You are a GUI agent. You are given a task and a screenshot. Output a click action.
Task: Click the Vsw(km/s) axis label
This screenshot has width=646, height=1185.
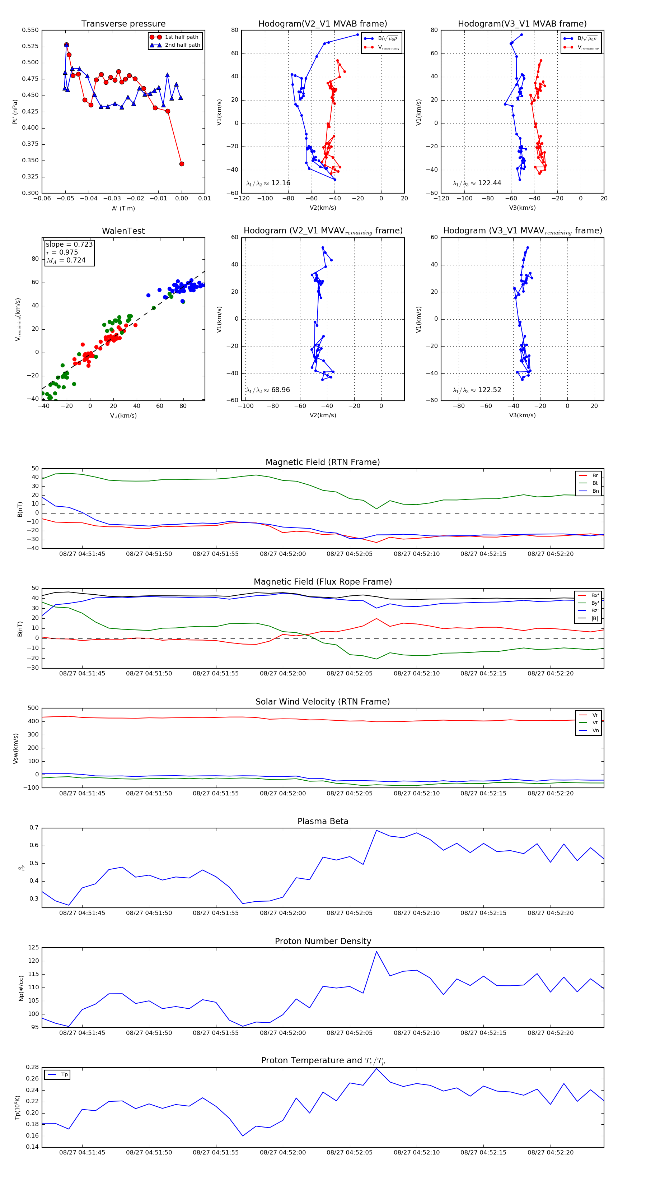click(15, 748)
